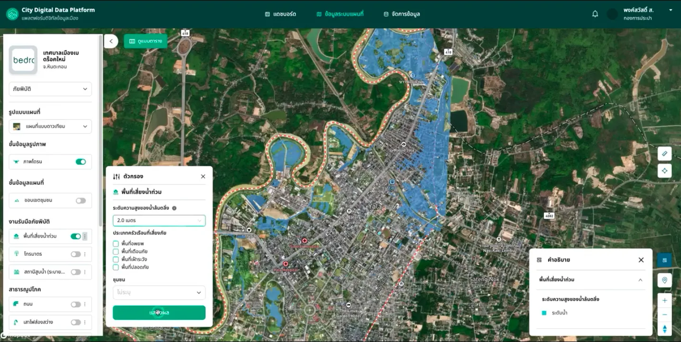Image resolution: width=681 pixels, height=342 pixels.
Task: Zoom out with the minus button
Action: pyautogui.click(x=664, y=315)
